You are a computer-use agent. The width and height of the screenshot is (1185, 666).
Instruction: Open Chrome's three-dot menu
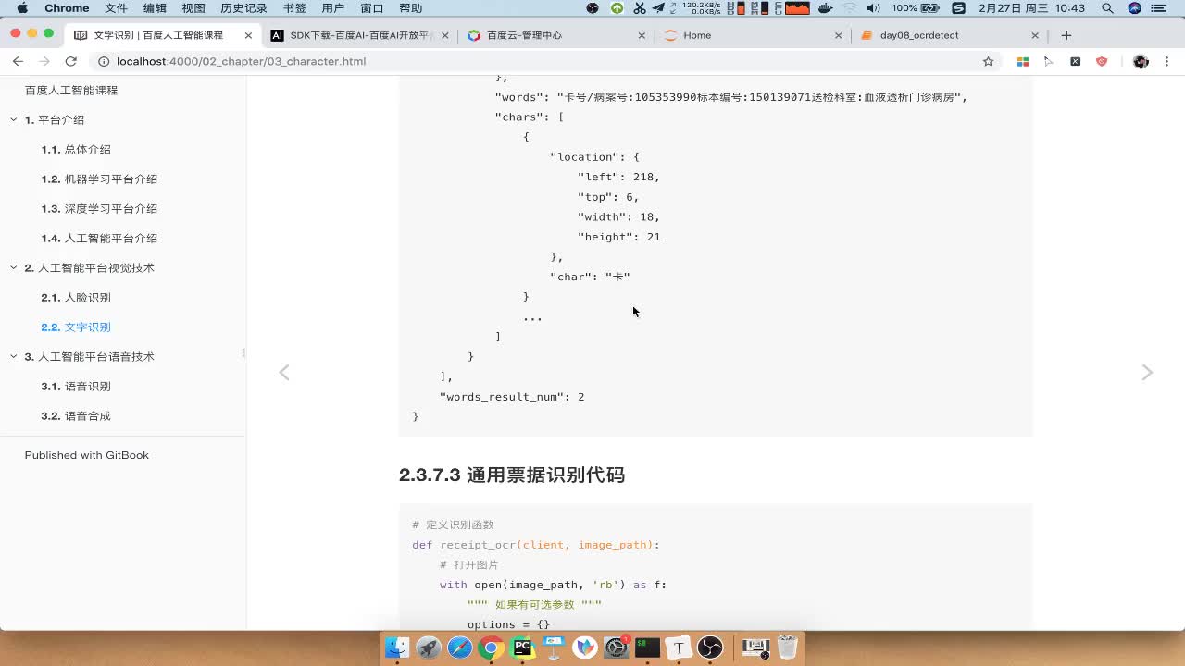(1167, 61)
